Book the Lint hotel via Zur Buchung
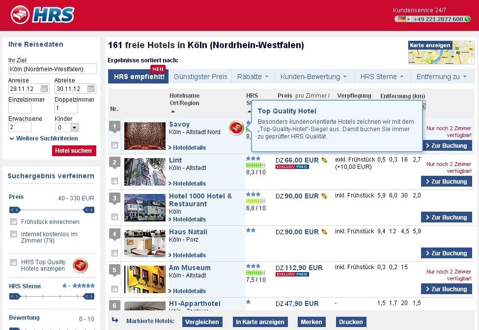The height and width of the screenshot is (330, 479). point(446,181)
